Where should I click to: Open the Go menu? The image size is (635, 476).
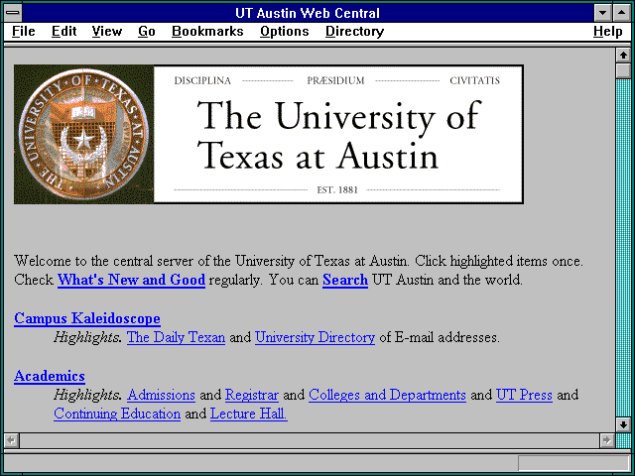click(147, 31)
